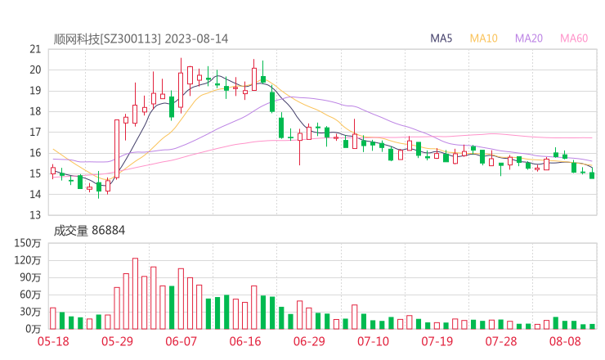
Task: Click the 07-10 date axis label
Action: coord(373,341)
